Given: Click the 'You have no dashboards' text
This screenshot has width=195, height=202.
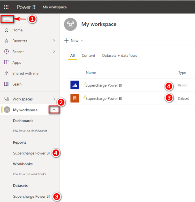Looking at the screenshot, I should (30, 131).
